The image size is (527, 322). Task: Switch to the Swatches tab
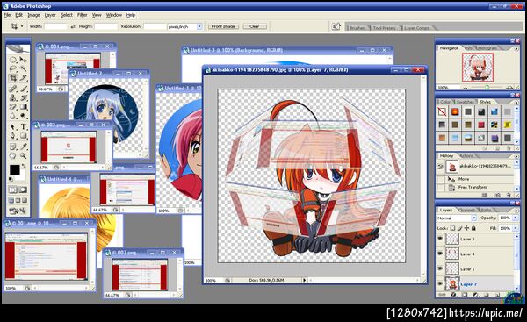click(466, 102)
